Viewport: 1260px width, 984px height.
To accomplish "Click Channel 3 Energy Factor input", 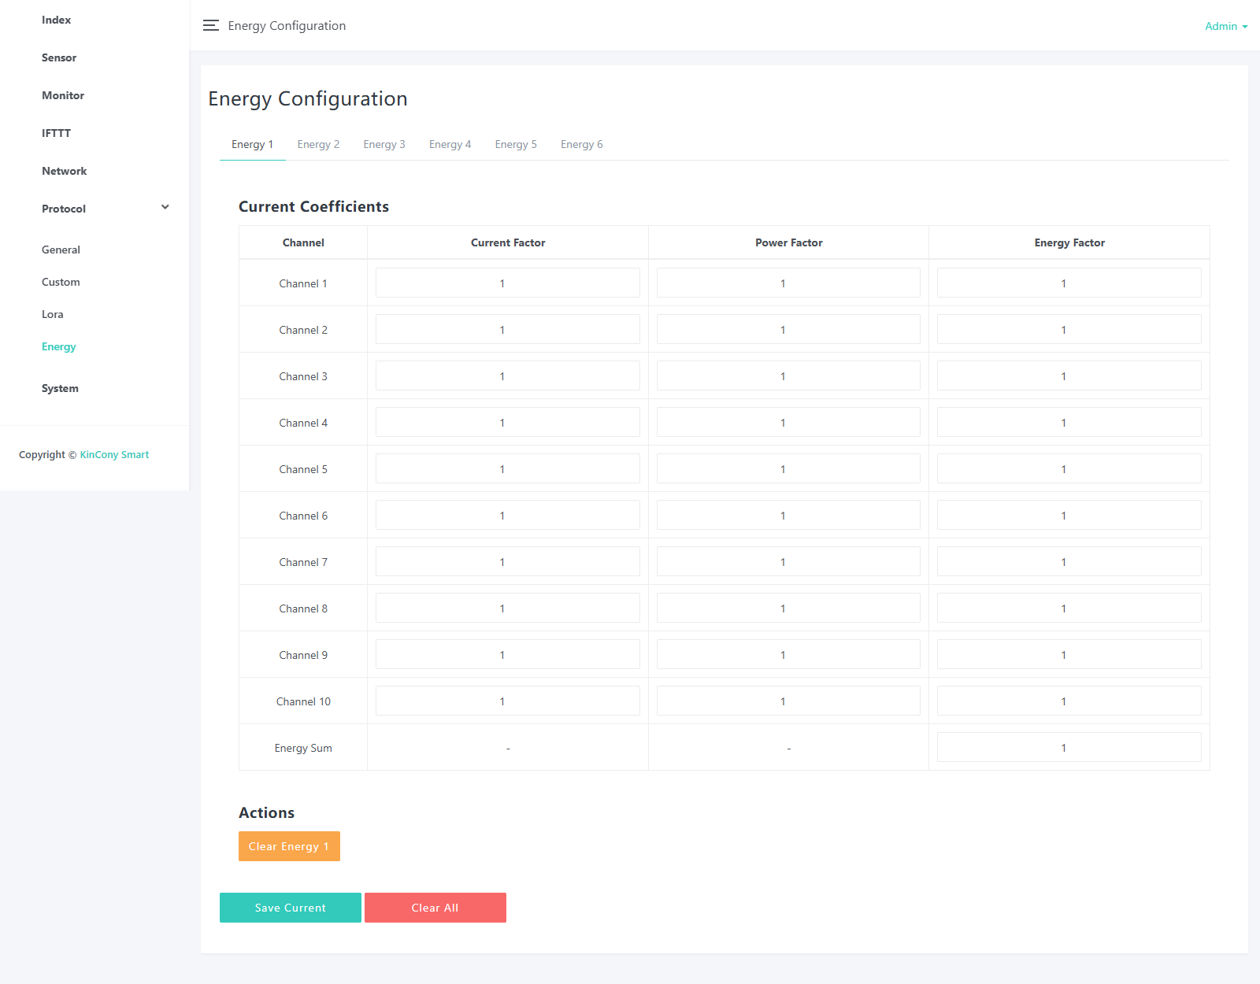I will 1069,376.
